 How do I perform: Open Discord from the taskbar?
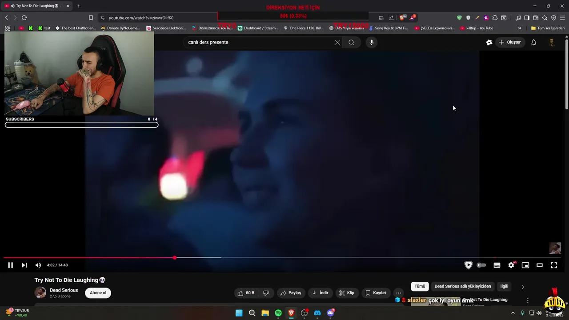pos(317,313)
